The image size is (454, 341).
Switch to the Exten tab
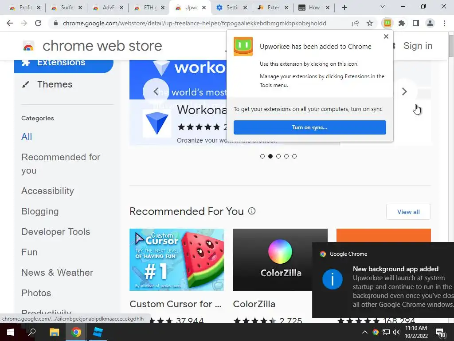pos(274,8)
